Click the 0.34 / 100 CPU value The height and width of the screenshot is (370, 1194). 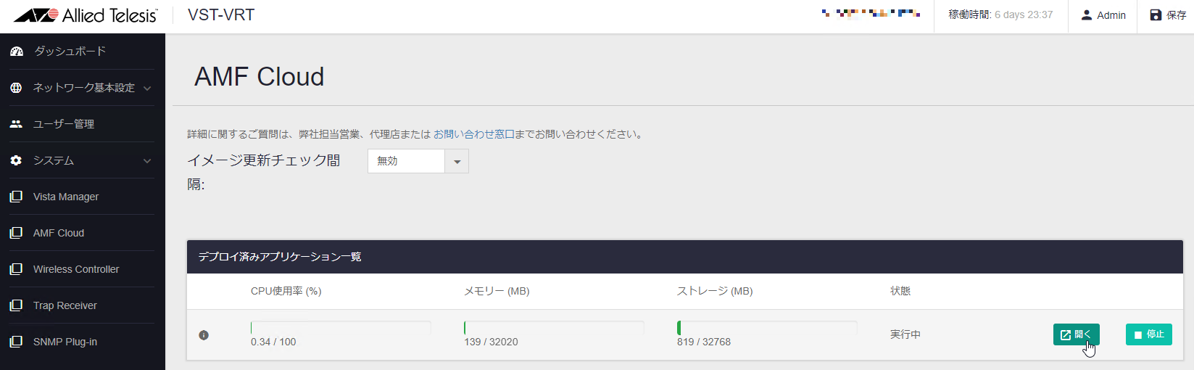click(273, 342)
